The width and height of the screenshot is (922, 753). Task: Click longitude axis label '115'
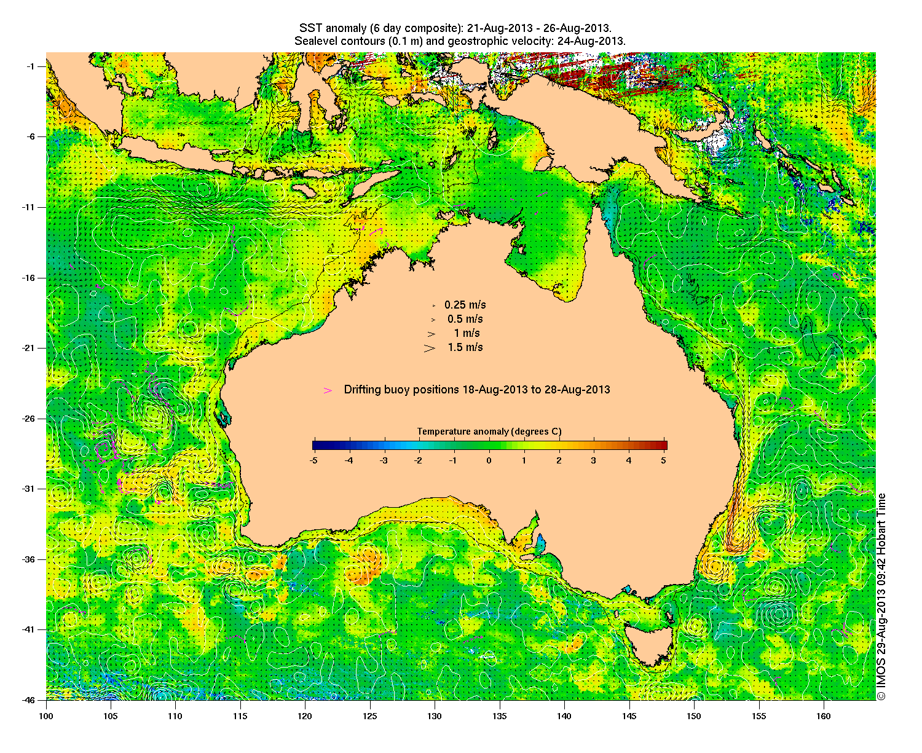click(240, 716)
